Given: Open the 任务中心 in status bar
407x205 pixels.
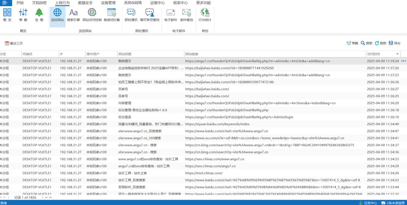Looking at the screenshot, I should 368,203.
